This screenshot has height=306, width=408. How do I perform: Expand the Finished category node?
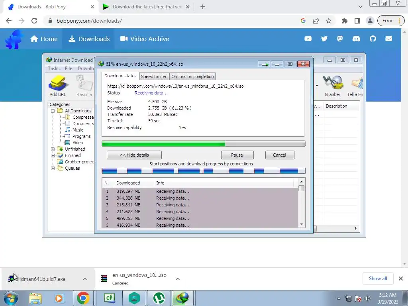(53, 155)
